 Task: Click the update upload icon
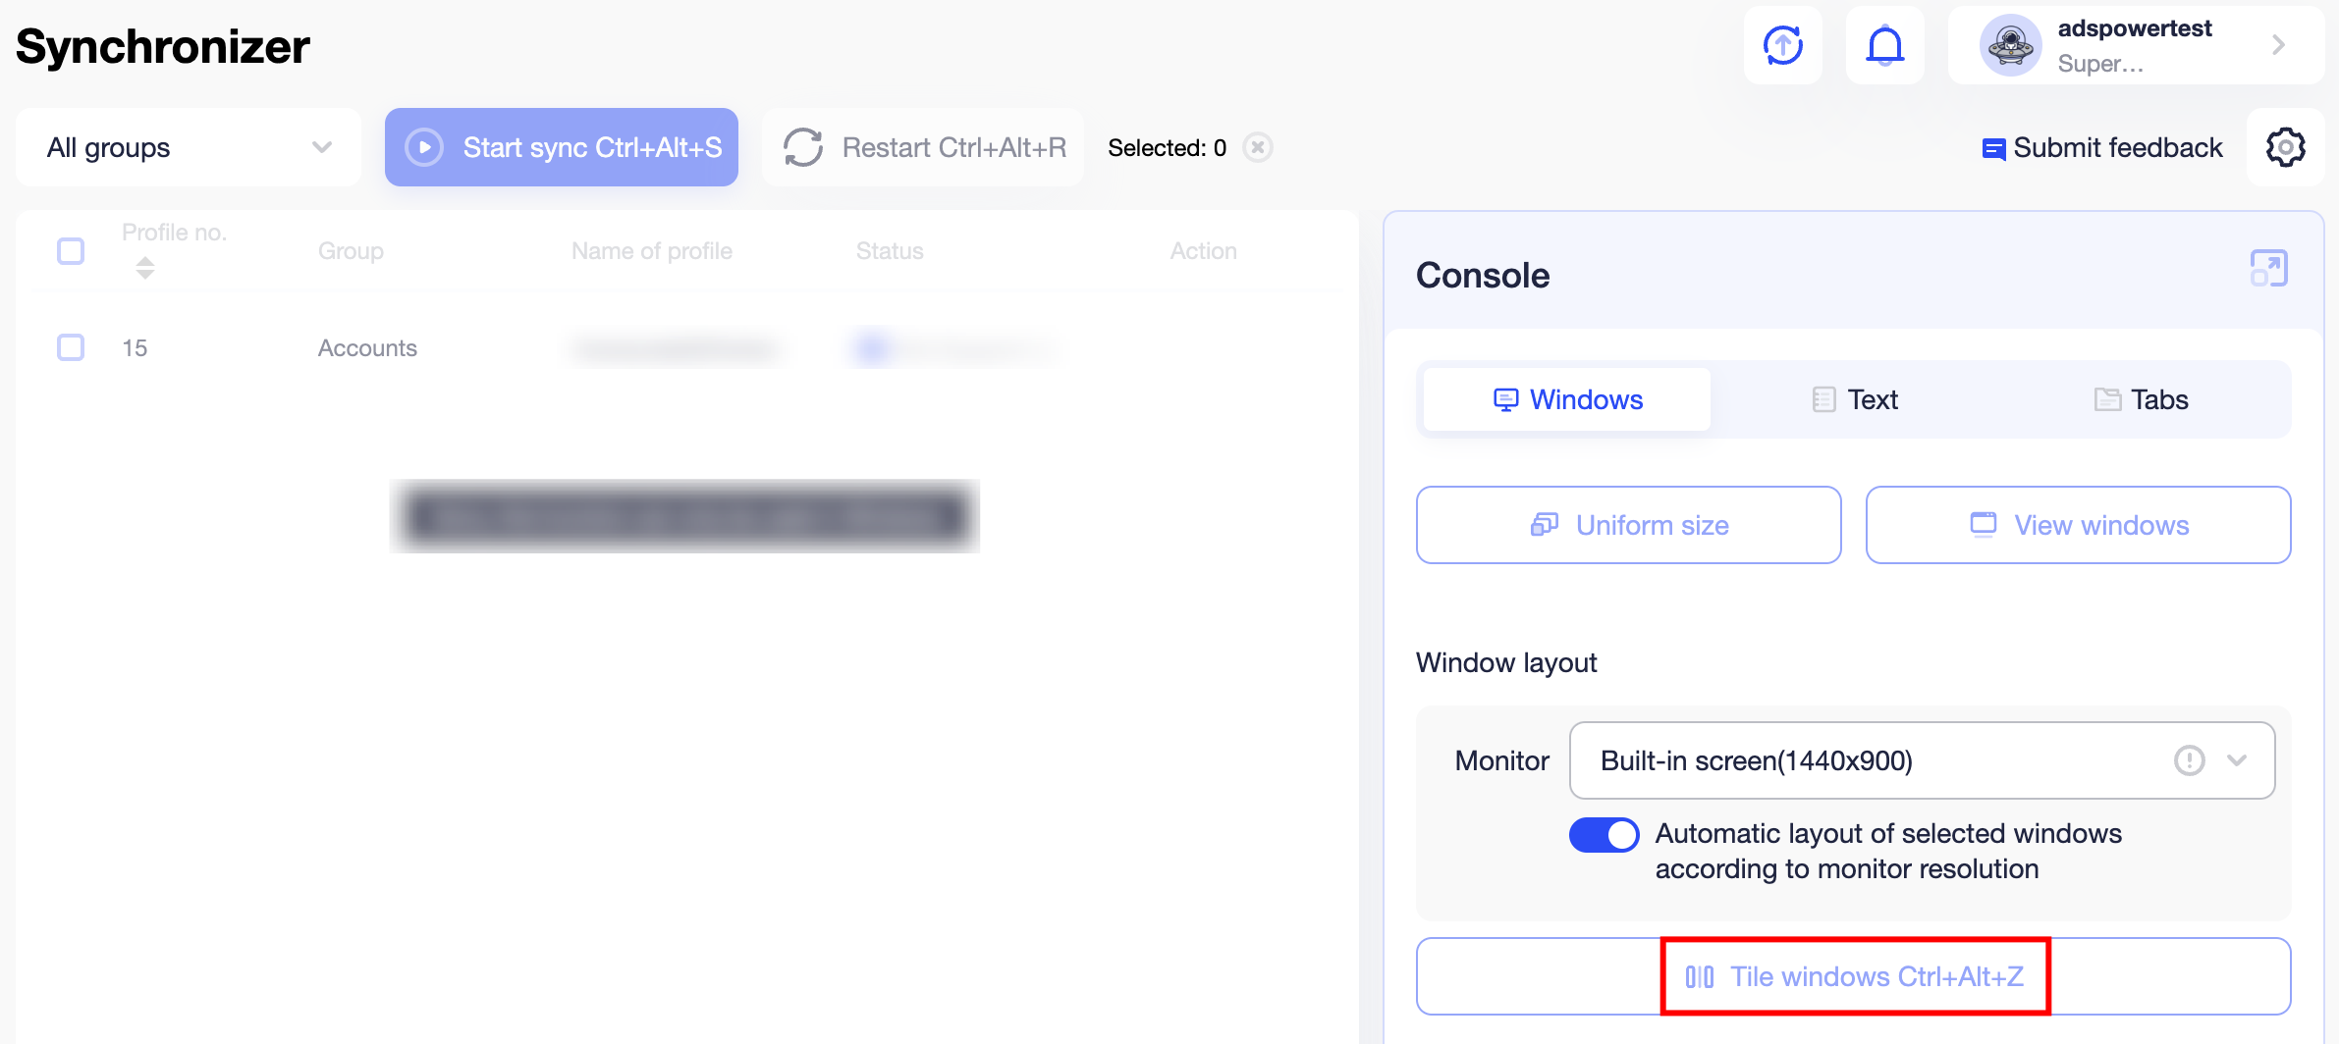[1782, 45]
